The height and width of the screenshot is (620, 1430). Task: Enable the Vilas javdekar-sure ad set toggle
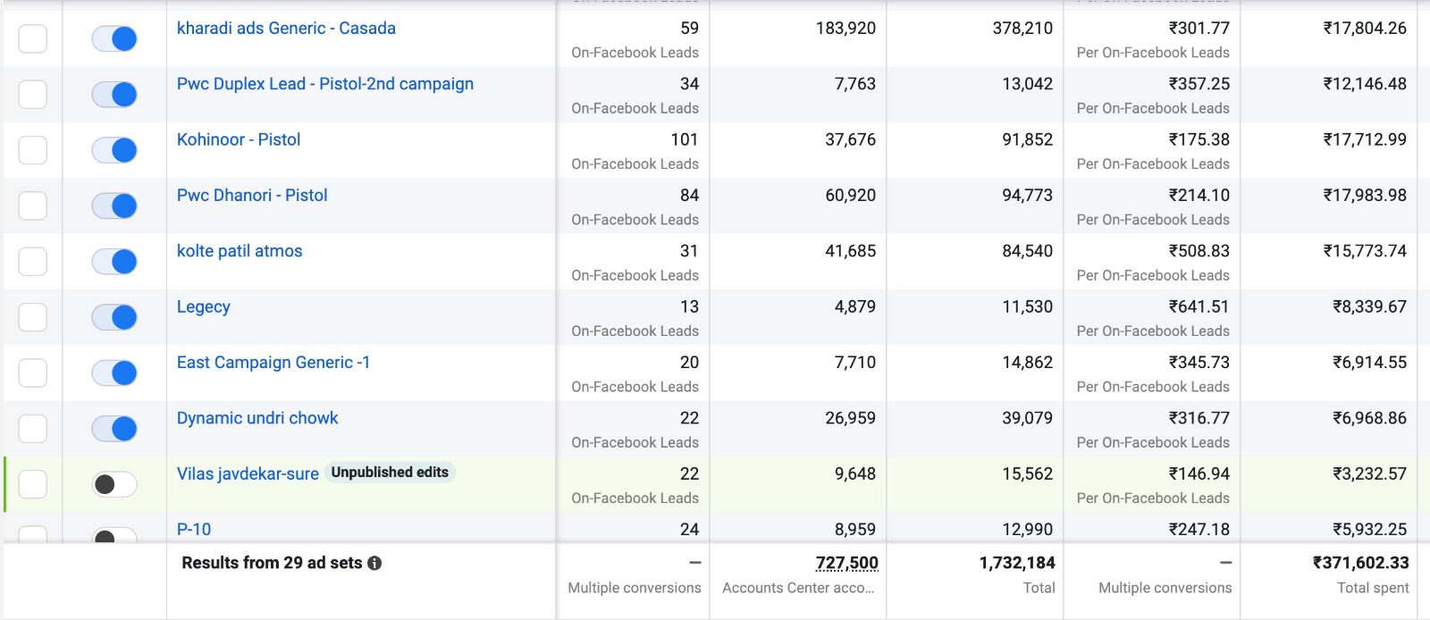[114, 484]
